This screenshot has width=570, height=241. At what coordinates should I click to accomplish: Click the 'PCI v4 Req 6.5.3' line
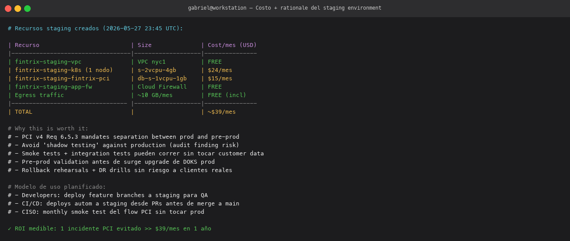(x=124, y=137)
